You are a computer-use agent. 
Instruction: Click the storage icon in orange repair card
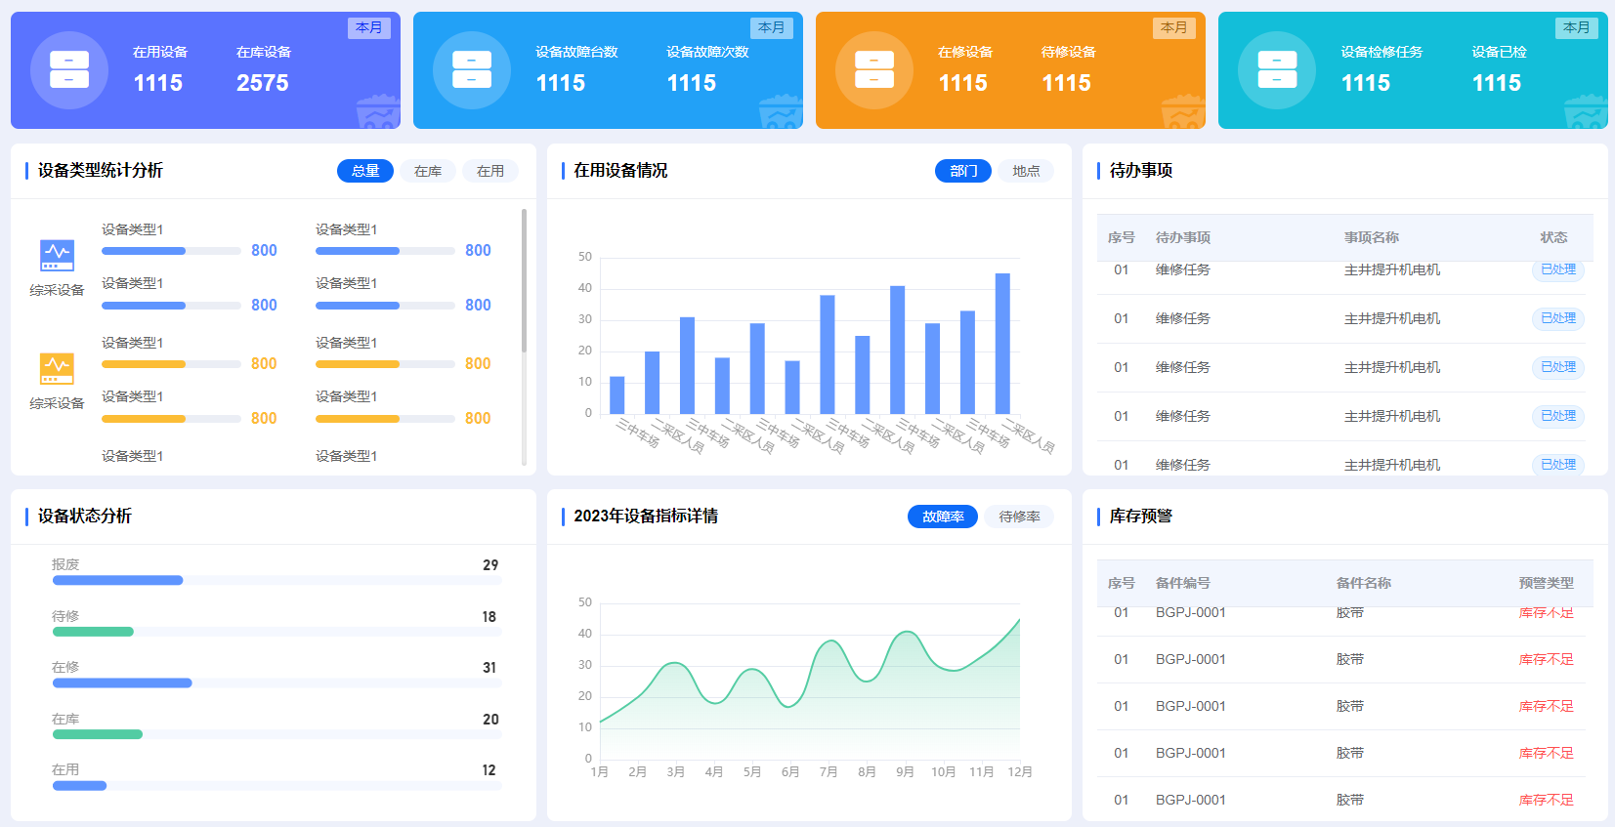[874, 70]
